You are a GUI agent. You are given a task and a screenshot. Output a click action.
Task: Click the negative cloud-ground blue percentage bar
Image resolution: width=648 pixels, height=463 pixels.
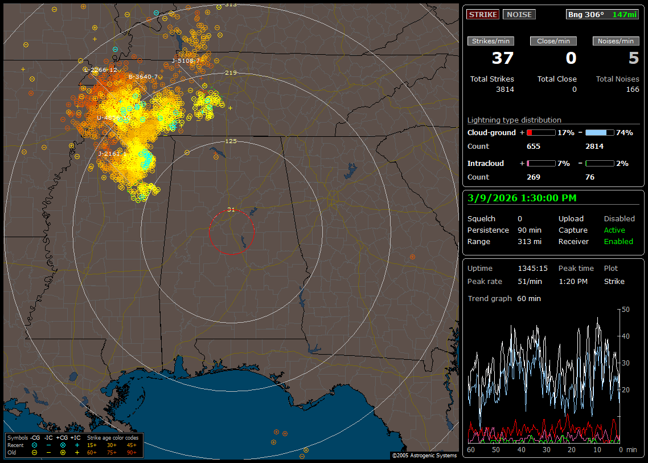600,132
